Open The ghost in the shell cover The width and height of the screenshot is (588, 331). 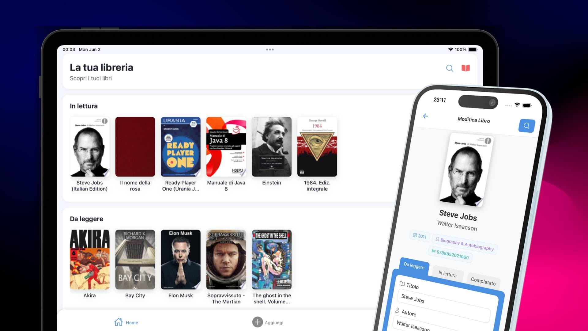coord(272,260)
